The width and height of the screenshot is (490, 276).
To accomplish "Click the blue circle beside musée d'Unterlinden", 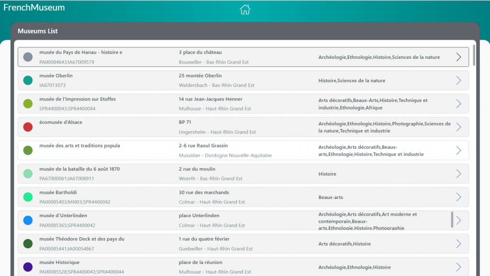I will (x=28, y=220).
